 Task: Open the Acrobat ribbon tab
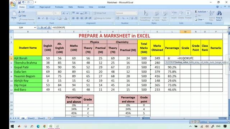102,7
